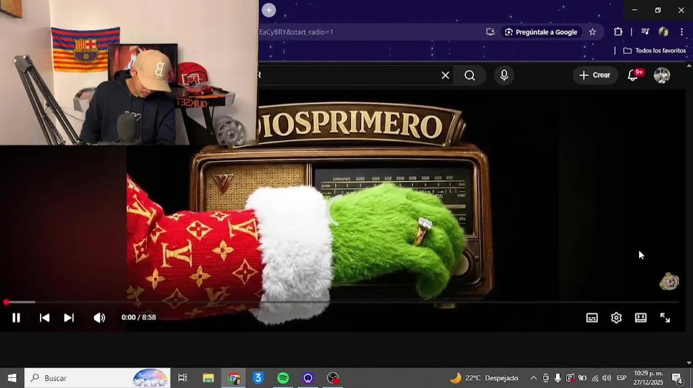Click the YouTube search magnifier button
The height and width of the screenshot is (388, 693).
pos(470,75)
